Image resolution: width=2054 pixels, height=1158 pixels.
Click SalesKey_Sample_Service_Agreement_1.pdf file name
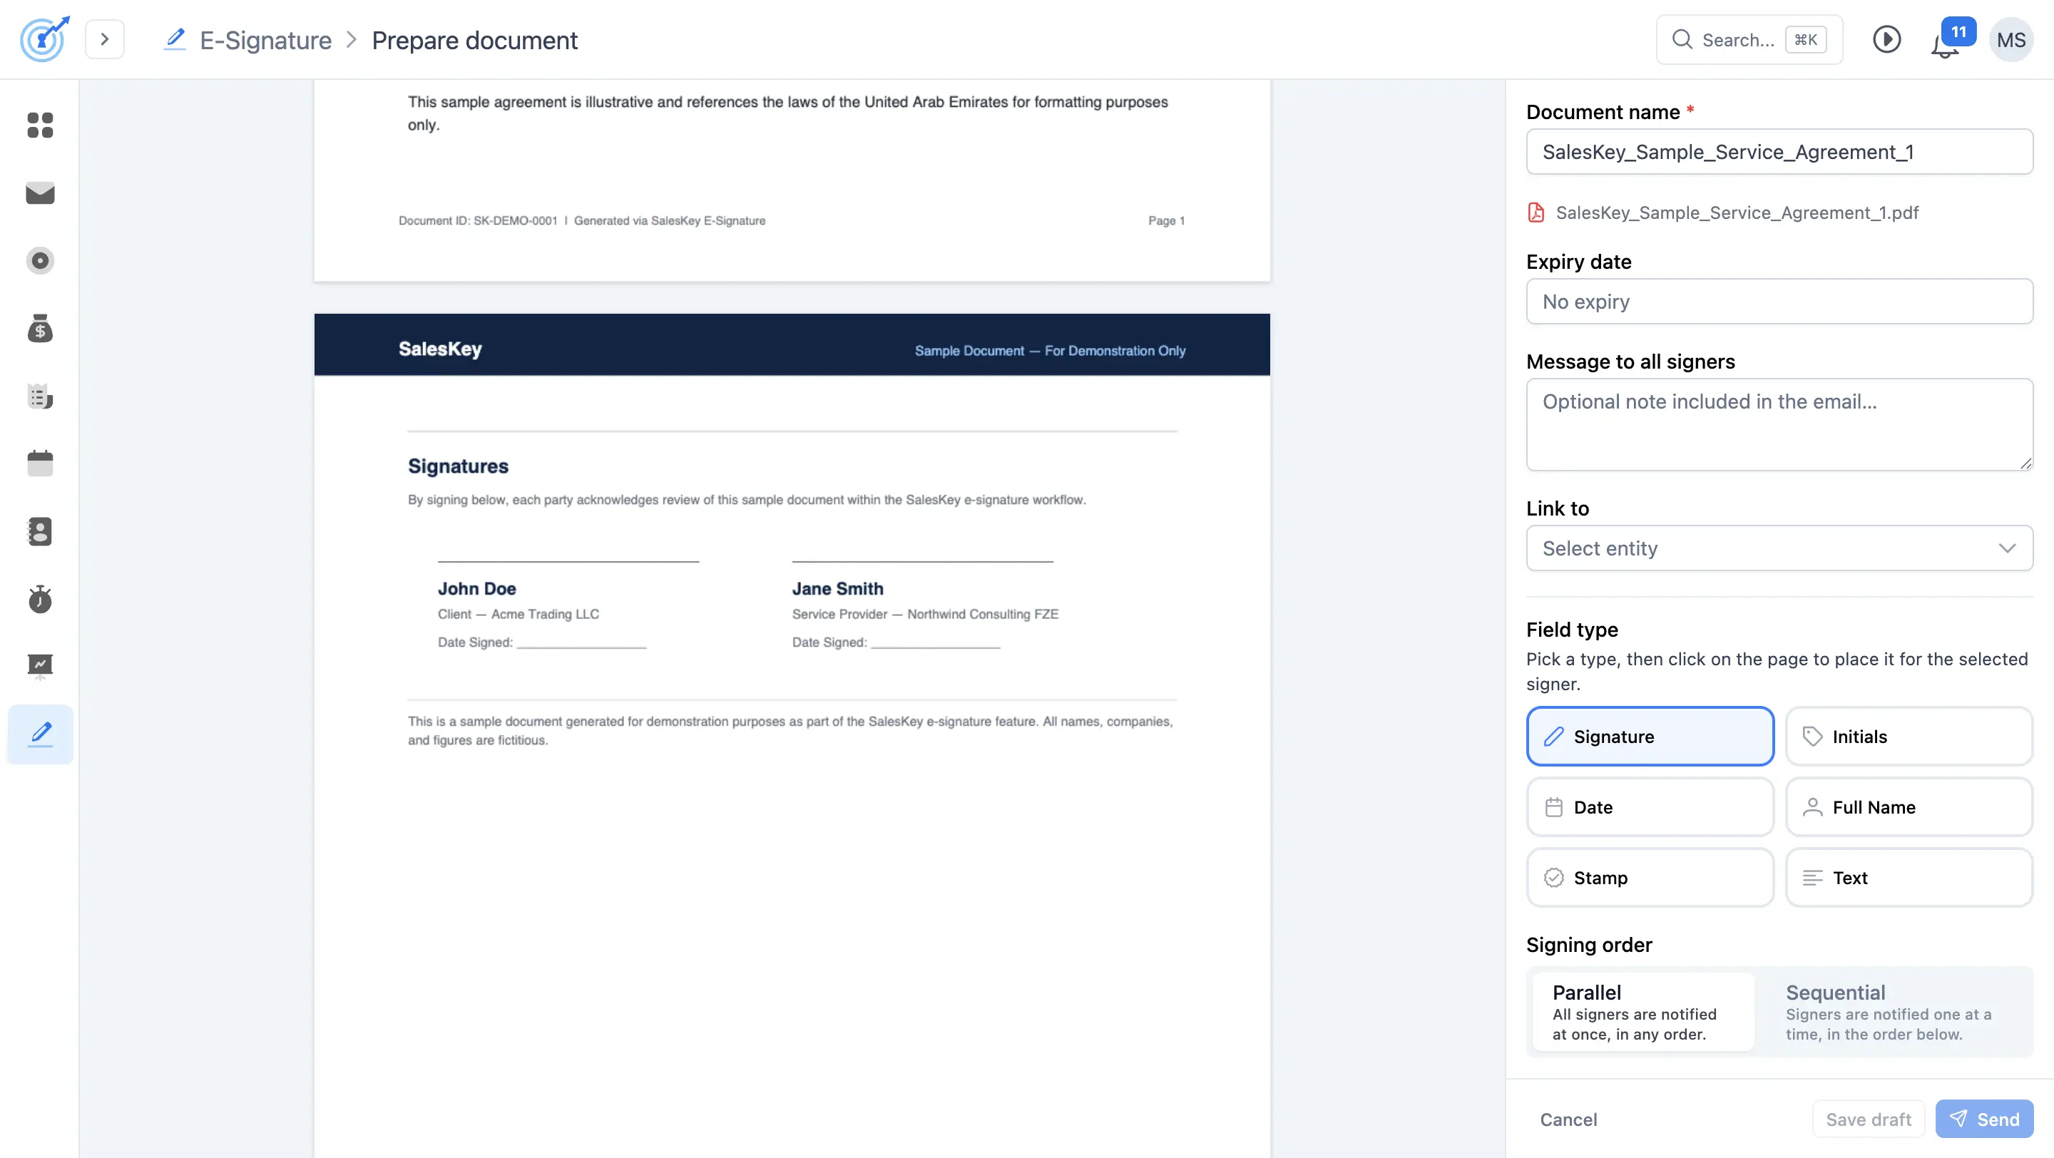tap(1737, 212)
